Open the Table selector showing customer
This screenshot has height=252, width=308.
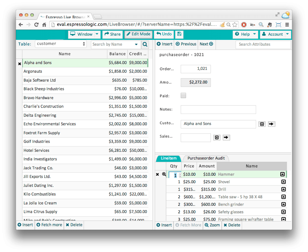tap(61, 44)
